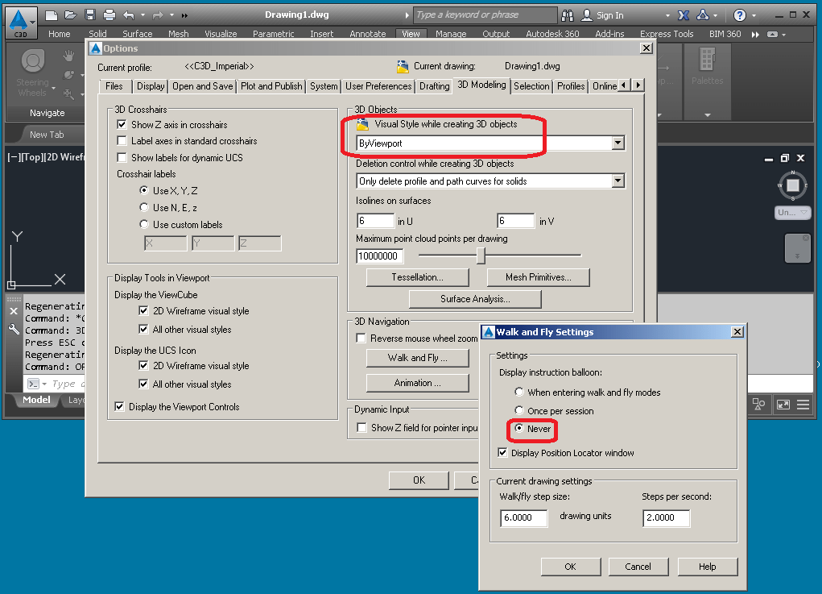Enable Reverse mouse wheel zoom checkbox

tap(361, 339)
